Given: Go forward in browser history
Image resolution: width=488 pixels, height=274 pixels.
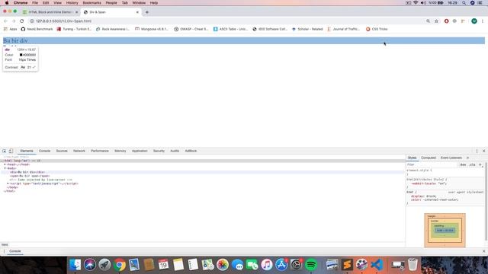Looking at the screenshot, I should (14, 21).
